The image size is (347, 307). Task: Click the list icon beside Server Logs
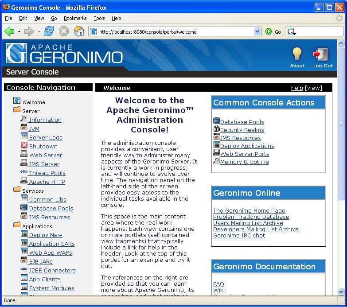pyautogui.click(x=24, y=136)
